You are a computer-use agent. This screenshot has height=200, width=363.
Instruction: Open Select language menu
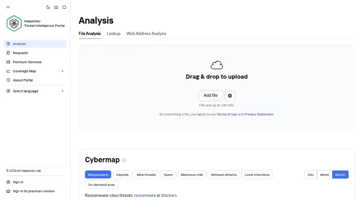pyautogui.click(x=35, y=91)
